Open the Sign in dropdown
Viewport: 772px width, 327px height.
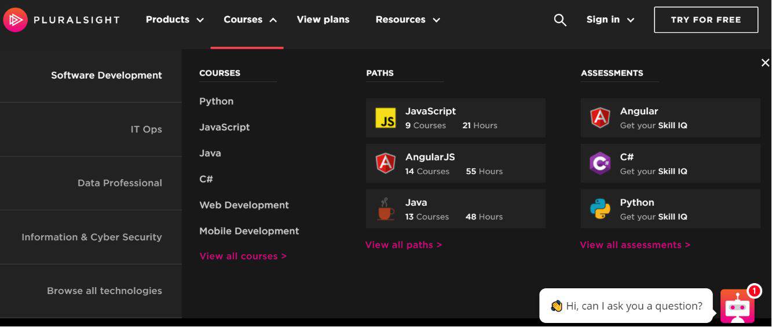pos(610,20)
